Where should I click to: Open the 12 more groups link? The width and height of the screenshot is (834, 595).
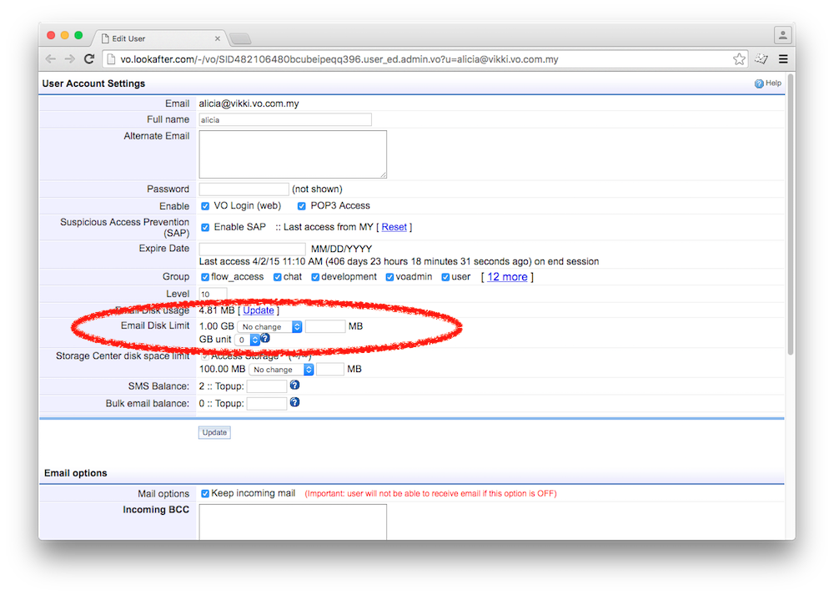[507, 277]
